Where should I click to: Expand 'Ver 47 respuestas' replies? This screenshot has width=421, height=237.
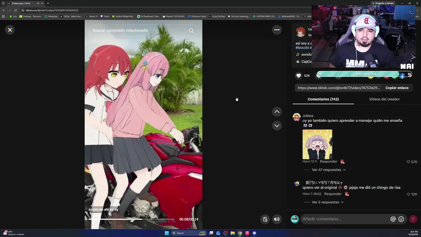pyautogui.click(x=329, y=170)
